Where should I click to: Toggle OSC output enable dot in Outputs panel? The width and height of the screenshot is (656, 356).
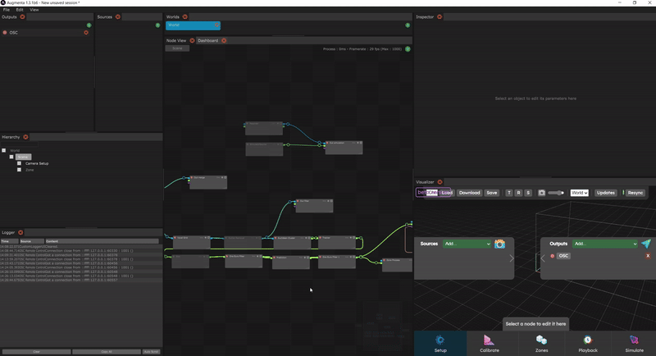[x=5, y=33]
